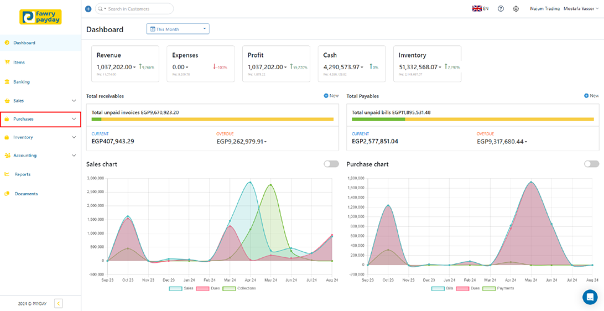Toggle the Purchase chart switch
Screen dimensions: 604x311
[592, 164]
